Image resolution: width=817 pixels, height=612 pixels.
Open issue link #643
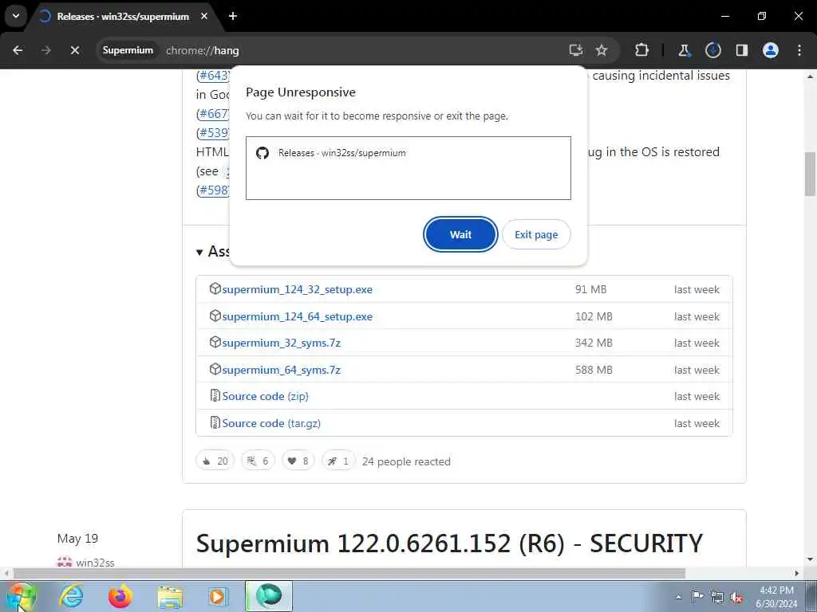[212, 76]
